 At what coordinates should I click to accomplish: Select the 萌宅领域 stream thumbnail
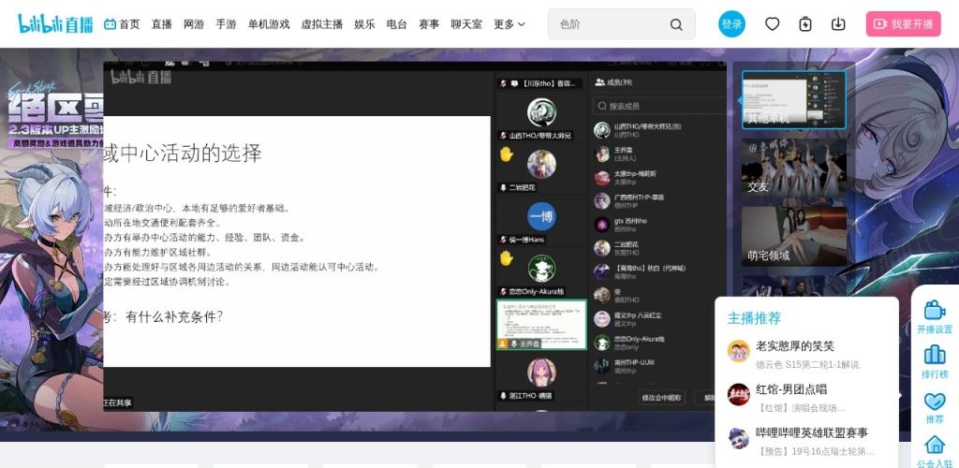pos(793,236)
